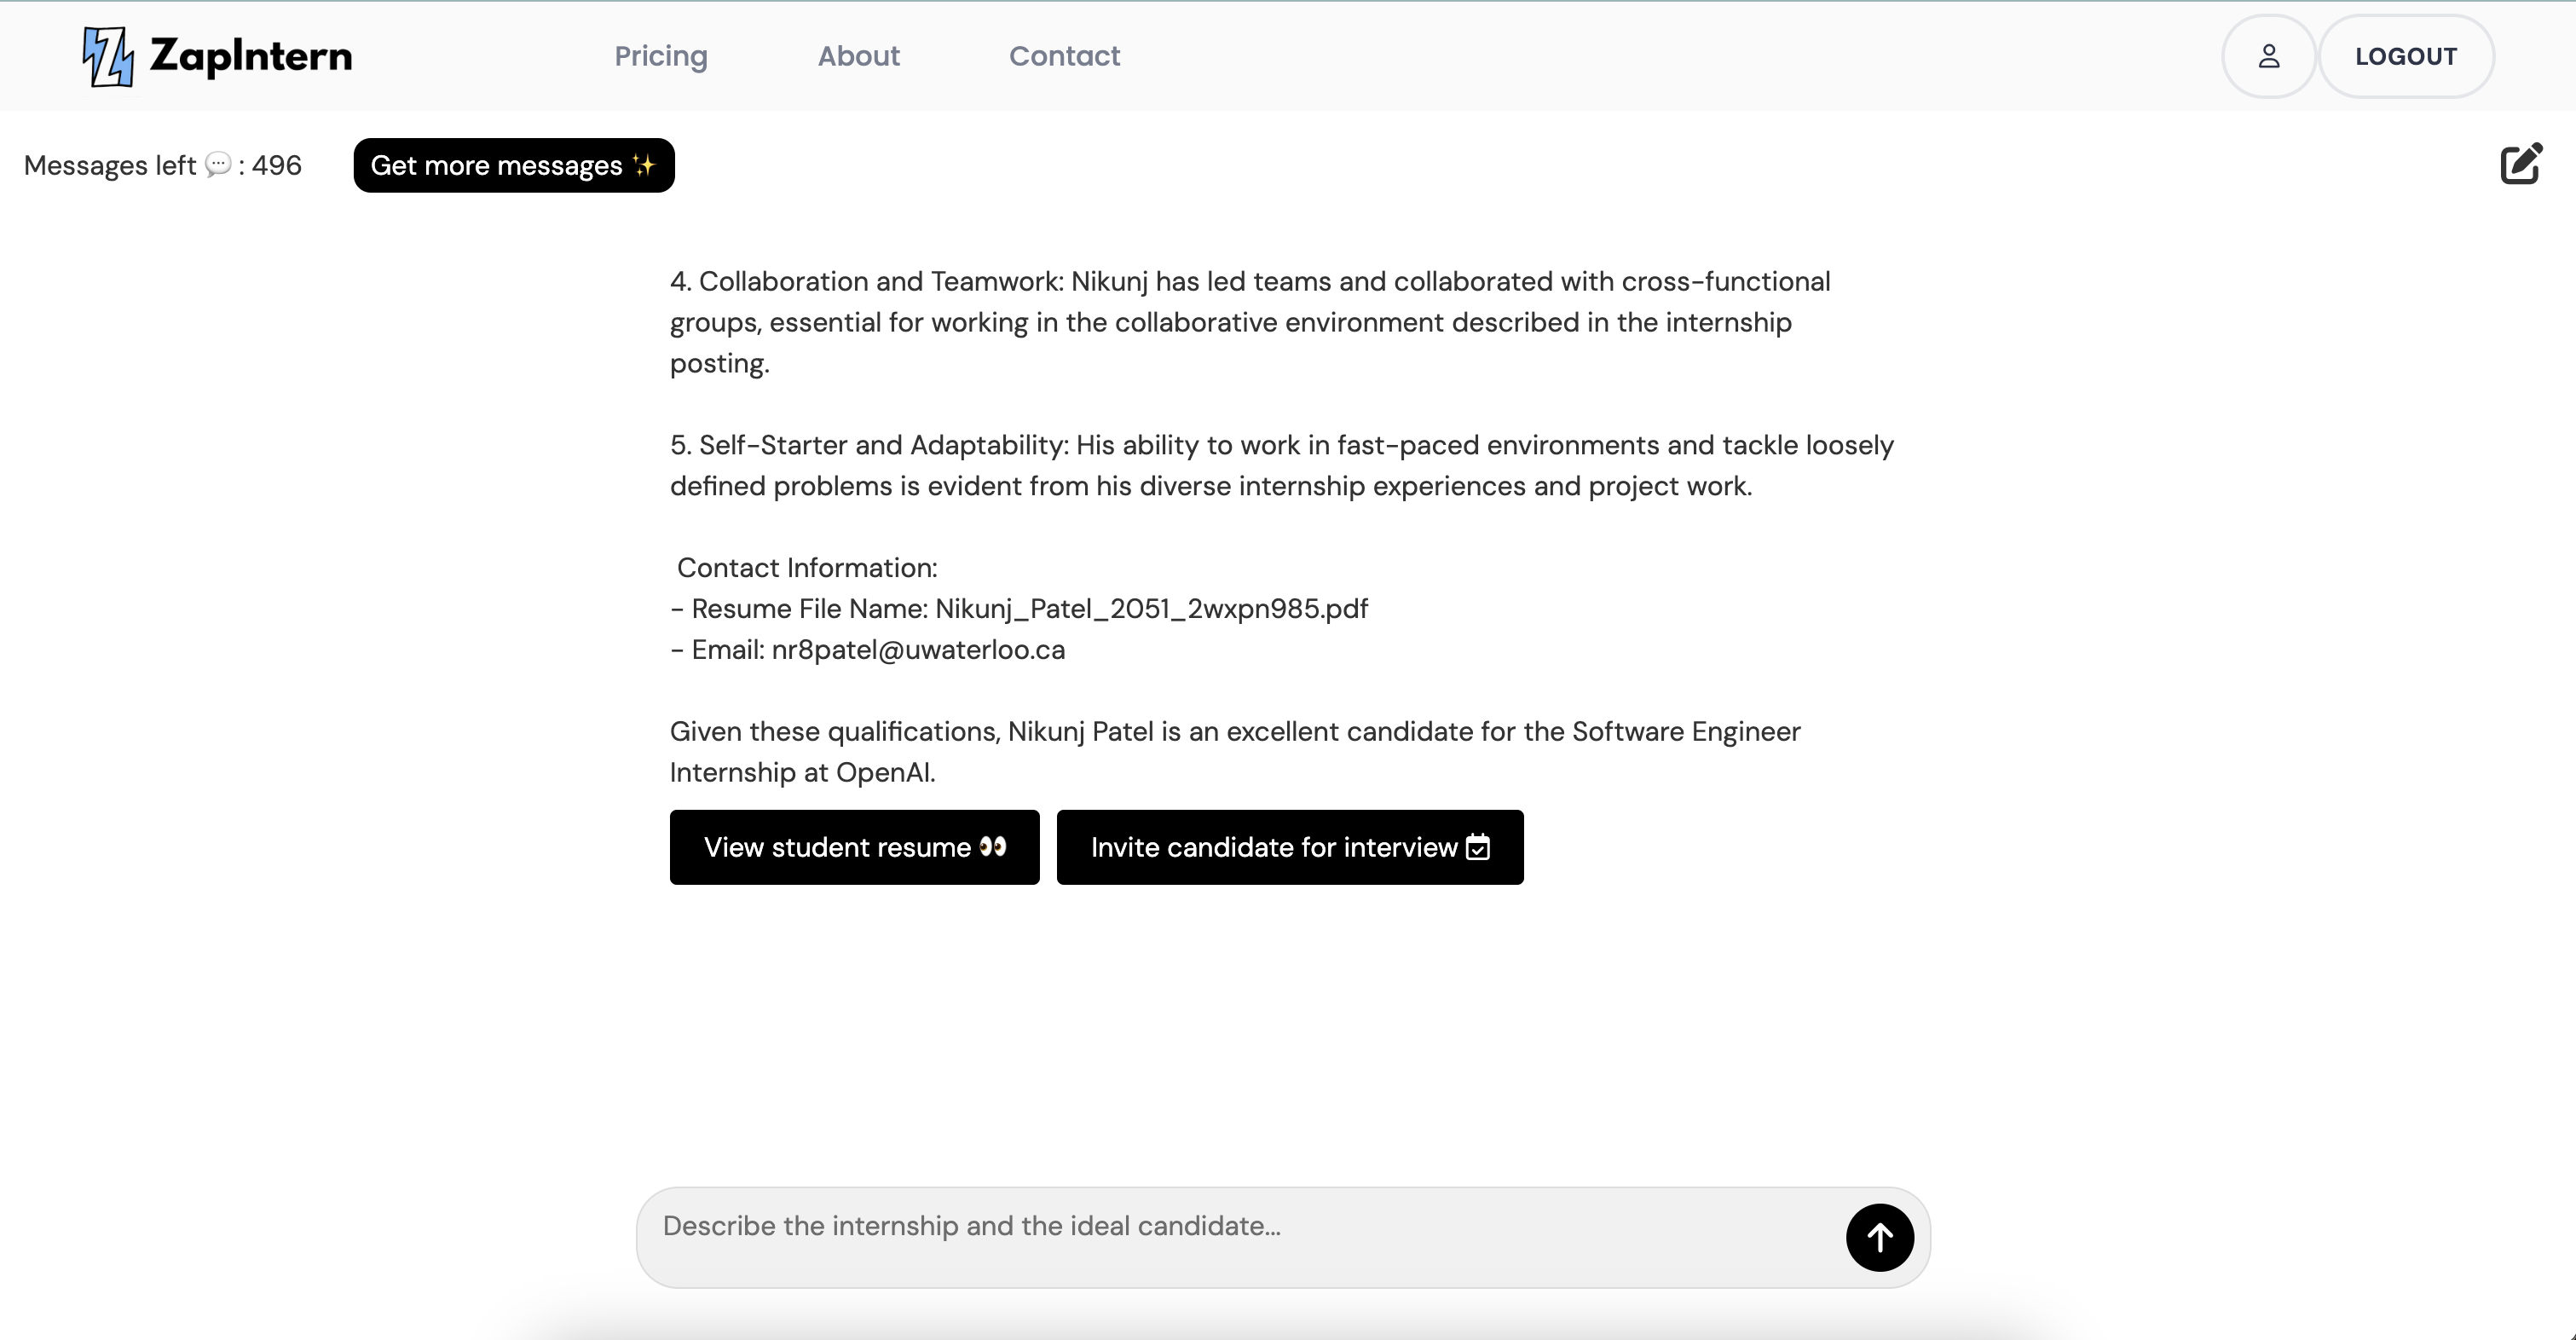Start a new chat with the compose icon

coord(2520,164)
